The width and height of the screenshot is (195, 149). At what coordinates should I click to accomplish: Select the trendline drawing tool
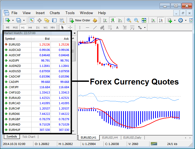(x=95, y=27)
